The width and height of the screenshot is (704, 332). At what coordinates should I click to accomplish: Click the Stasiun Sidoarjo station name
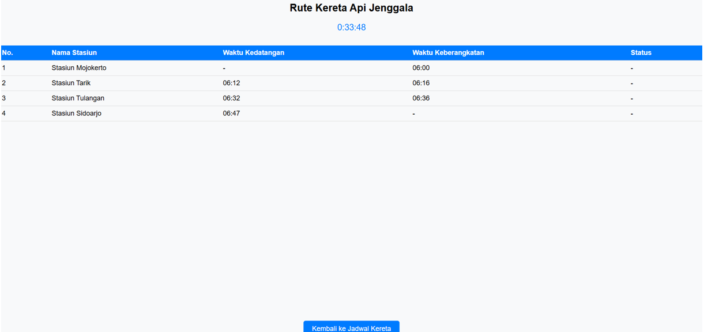[x=76, y=114]
